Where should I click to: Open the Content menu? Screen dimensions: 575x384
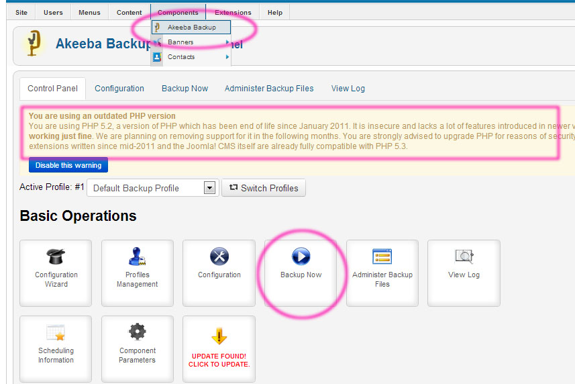pyautogui.click(x=129, y=13)
